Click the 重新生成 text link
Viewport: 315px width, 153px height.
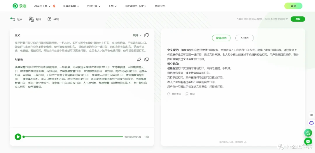pyautogui.click(x=176, y=94)
